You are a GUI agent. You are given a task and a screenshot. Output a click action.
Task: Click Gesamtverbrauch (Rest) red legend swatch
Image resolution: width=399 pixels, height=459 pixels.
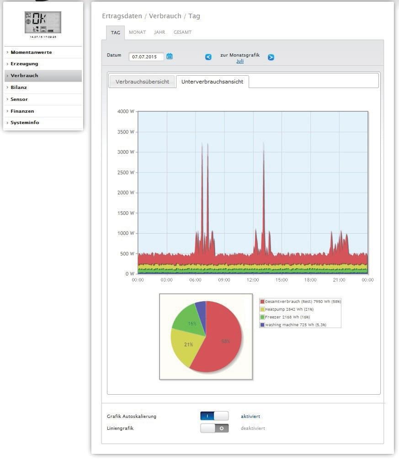262,302
